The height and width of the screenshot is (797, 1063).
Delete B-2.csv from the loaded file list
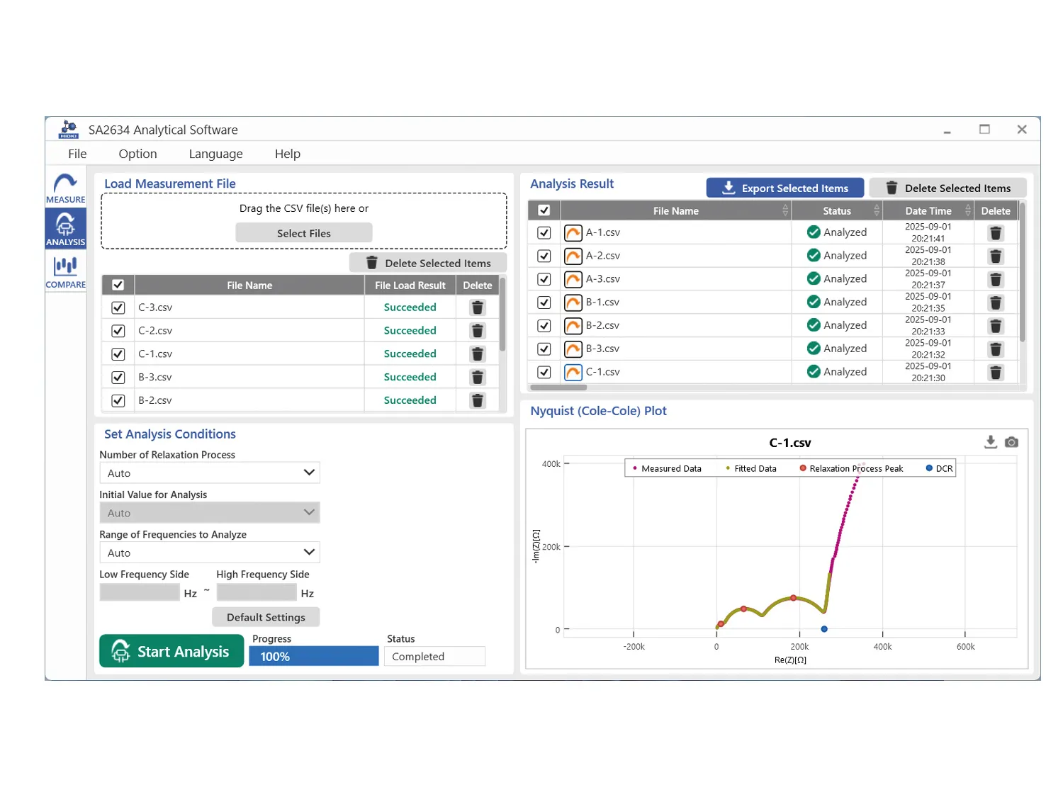tap(478, 401)
